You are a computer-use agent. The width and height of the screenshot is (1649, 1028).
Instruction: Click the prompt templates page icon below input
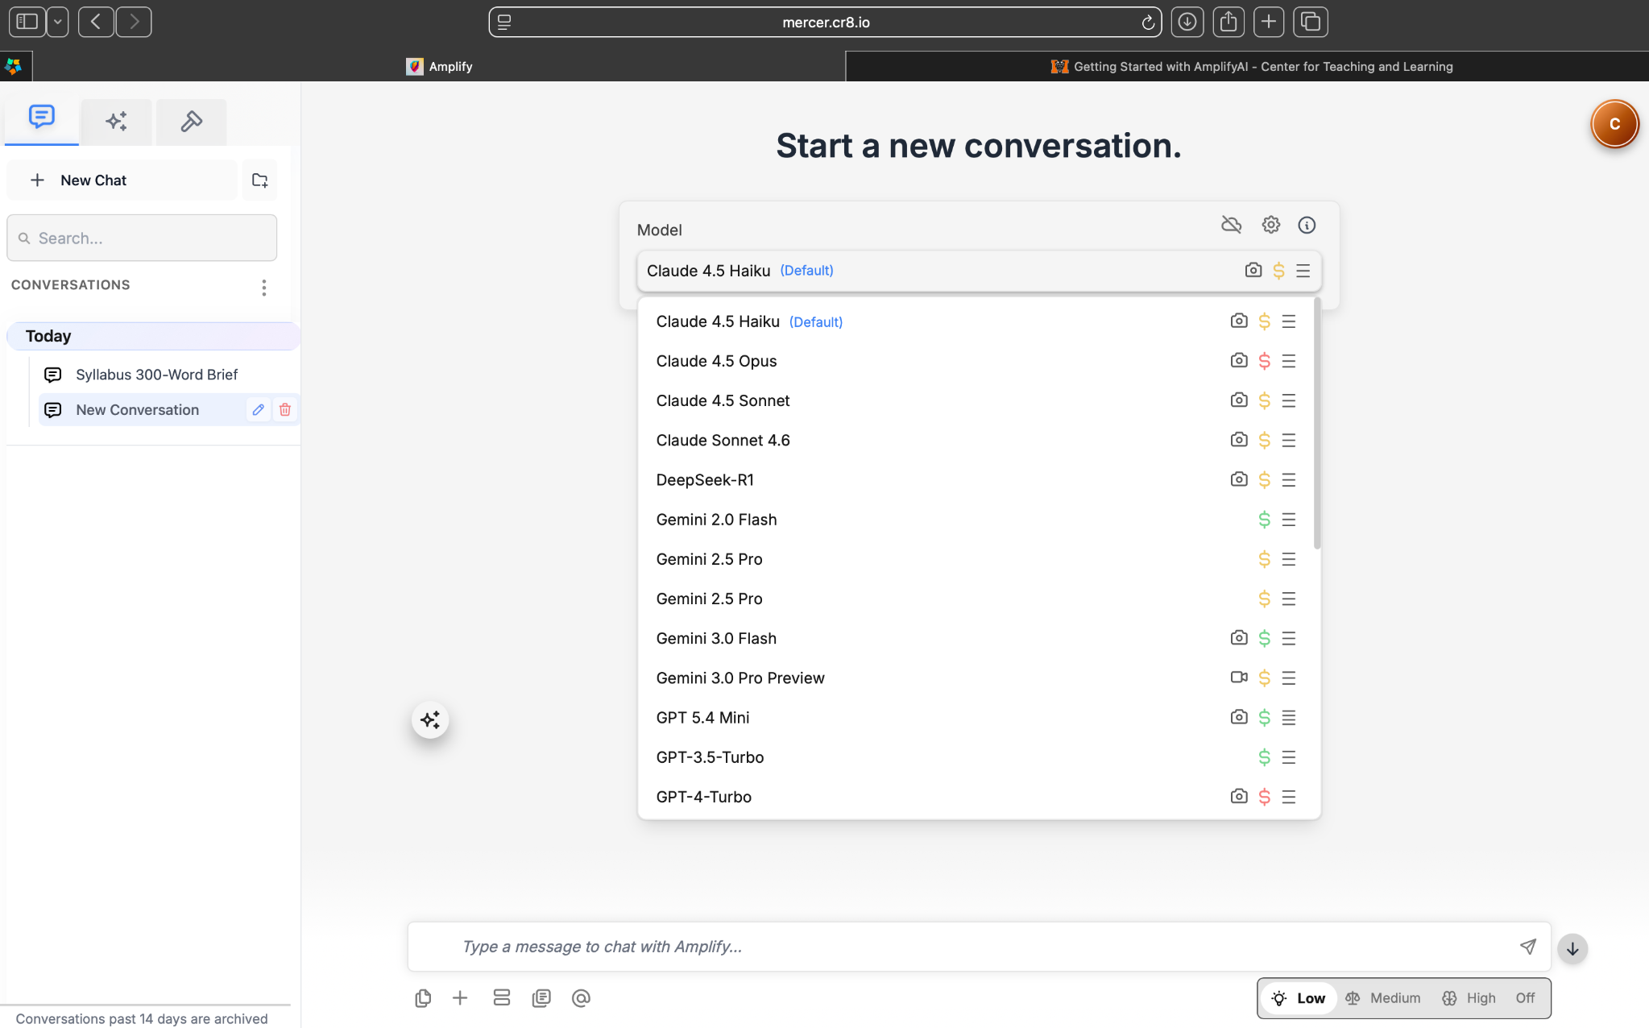tap(541, 998)
